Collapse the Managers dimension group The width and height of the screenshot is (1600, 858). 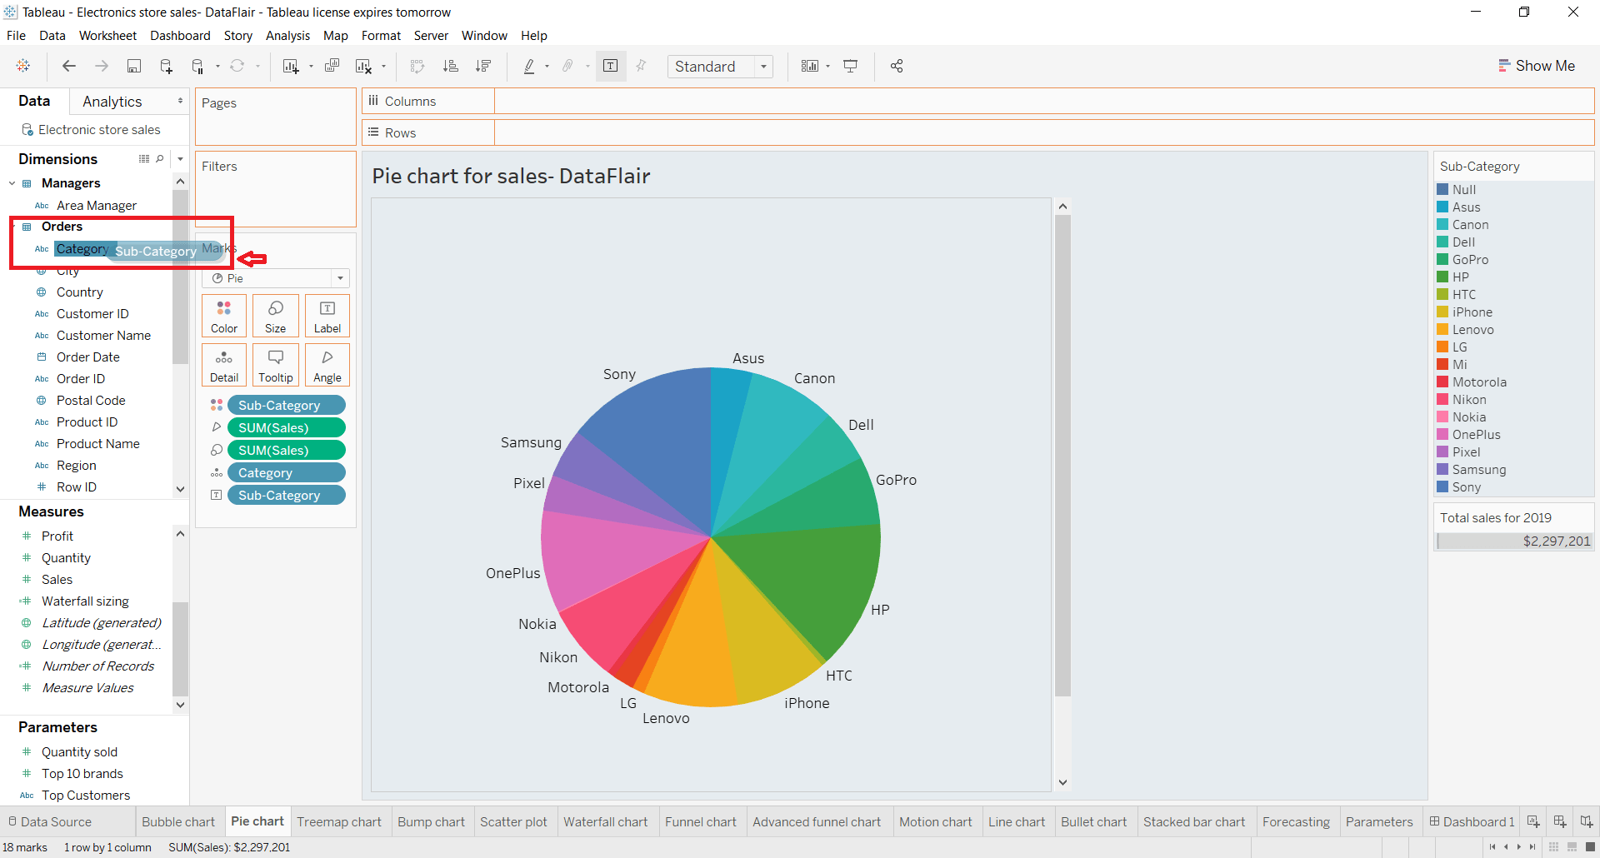(x=12, y=182)
